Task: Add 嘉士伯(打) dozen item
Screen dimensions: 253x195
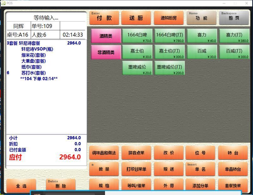Action: tap(170, 52)
